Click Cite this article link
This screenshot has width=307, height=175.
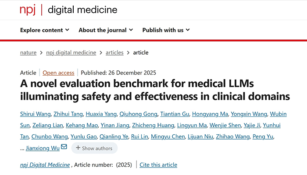(158, 165)
